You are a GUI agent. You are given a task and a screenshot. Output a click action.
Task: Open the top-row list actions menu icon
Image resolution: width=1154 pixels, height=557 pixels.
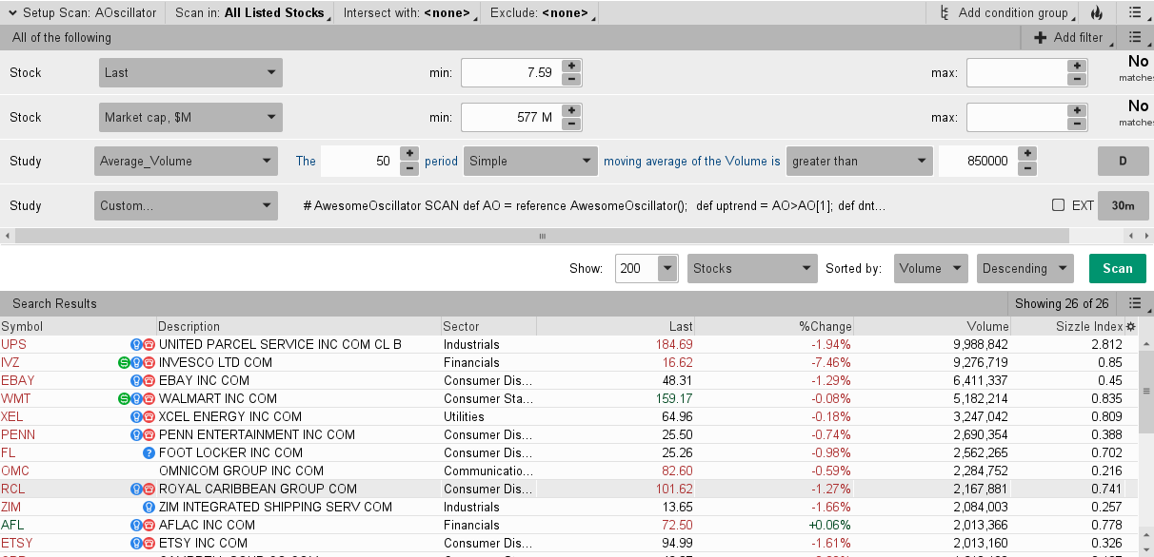tap(1134, 13)
